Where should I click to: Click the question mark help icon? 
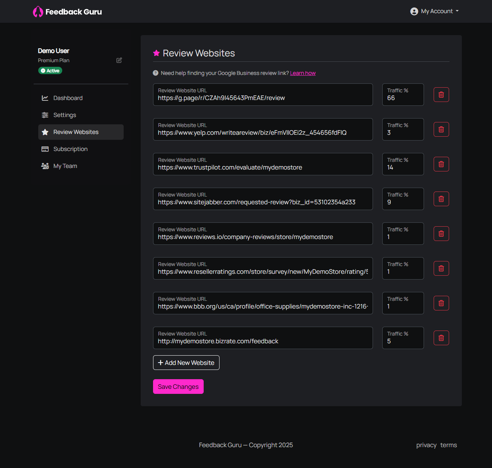pyautogui.click(x=156, y=73)
